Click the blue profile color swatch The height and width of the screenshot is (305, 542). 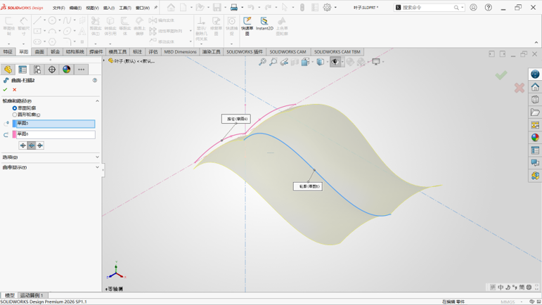click(14, 124)
